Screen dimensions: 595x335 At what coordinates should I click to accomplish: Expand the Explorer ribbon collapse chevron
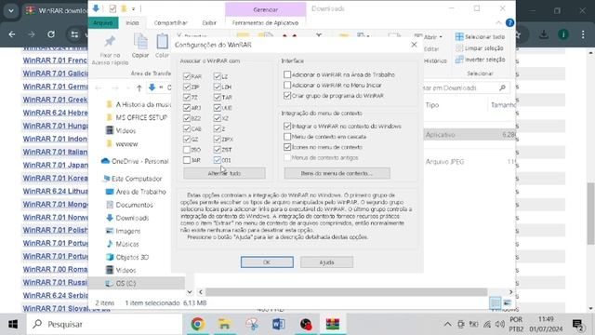pyautogui.click(x=498, y=22)
